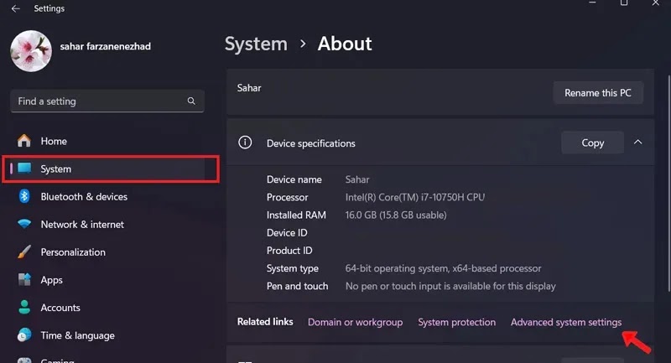Click the user profile picture

(31, 51)
